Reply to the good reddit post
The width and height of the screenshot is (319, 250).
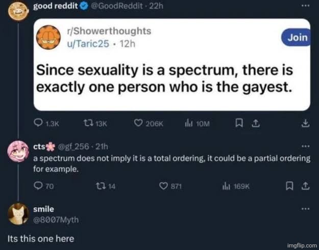[x=38, y=123]
